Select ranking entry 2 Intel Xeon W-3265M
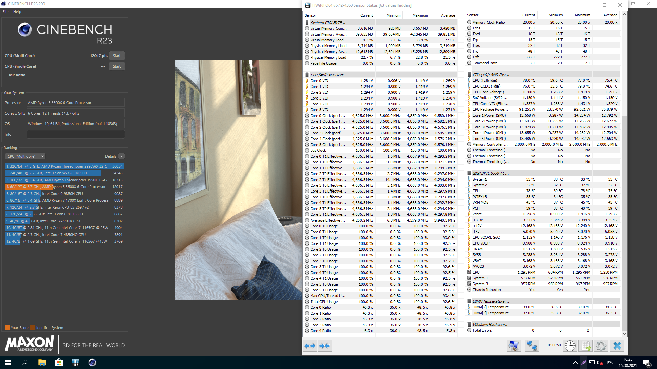 [x=64, y=173]
